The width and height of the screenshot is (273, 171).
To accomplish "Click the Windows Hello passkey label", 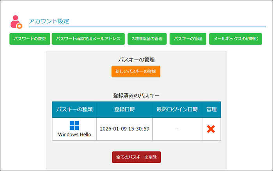I will (74, 134).
